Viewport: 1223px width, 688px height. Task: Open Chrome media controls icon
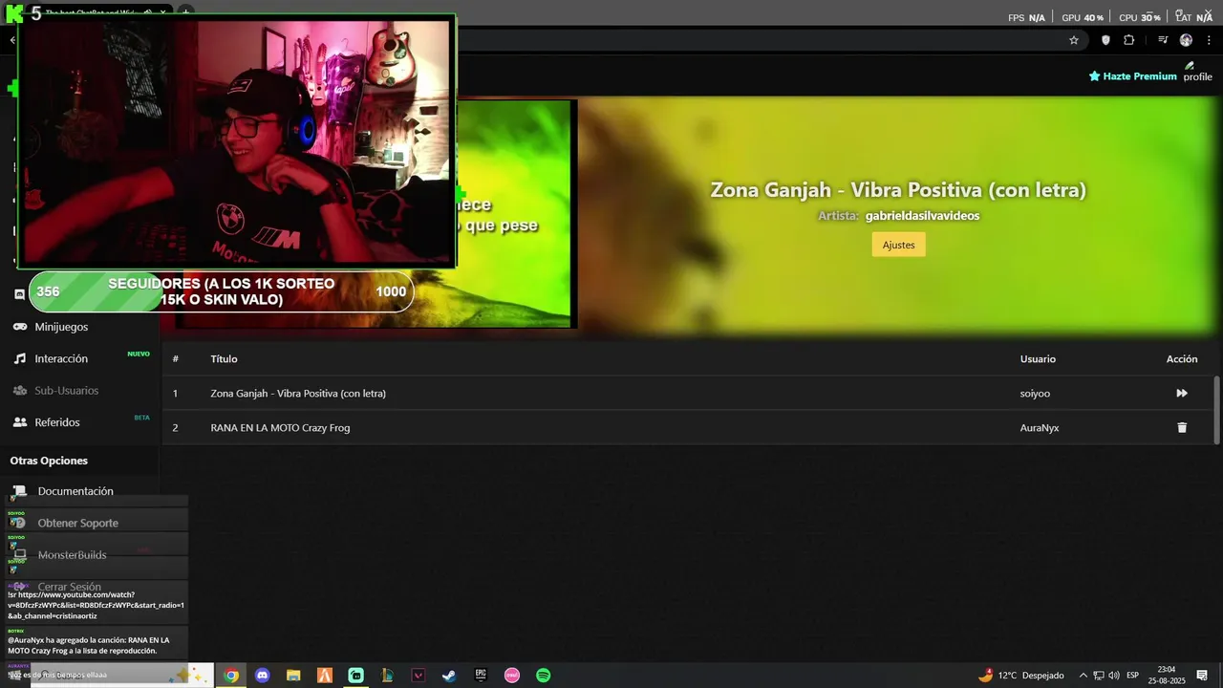coord(1163,40)
